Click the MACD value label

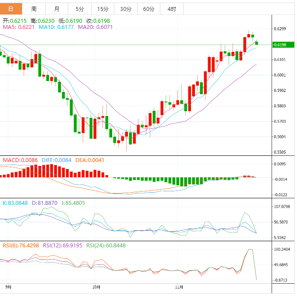pos(21,160)
